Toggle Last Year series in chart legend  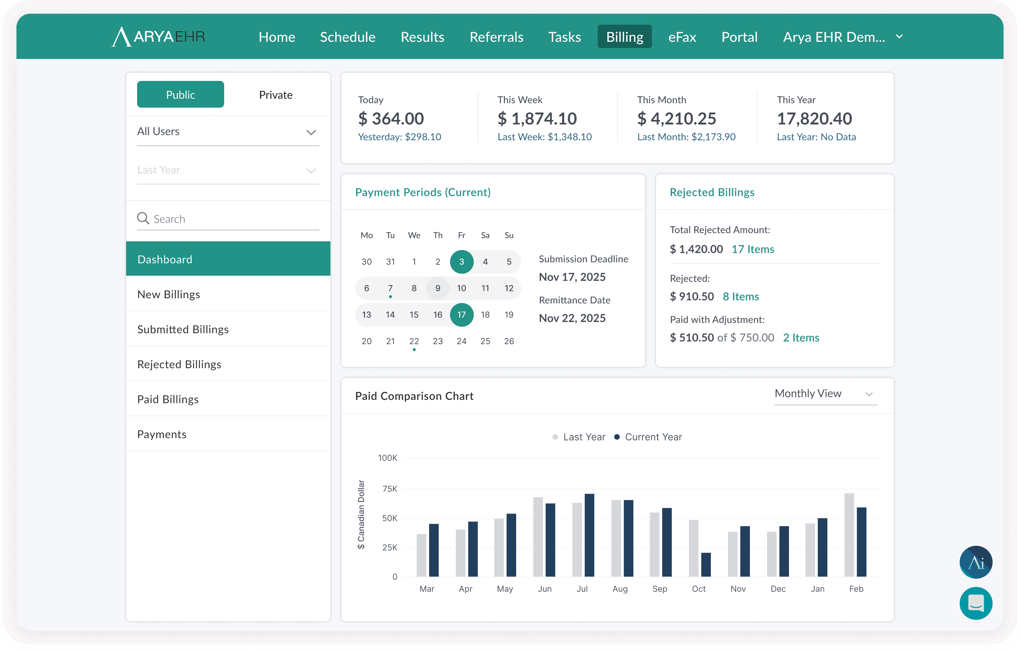point(579,437)
